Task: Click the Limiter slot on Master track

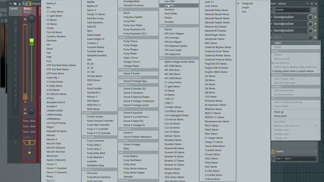Action: 27,137
